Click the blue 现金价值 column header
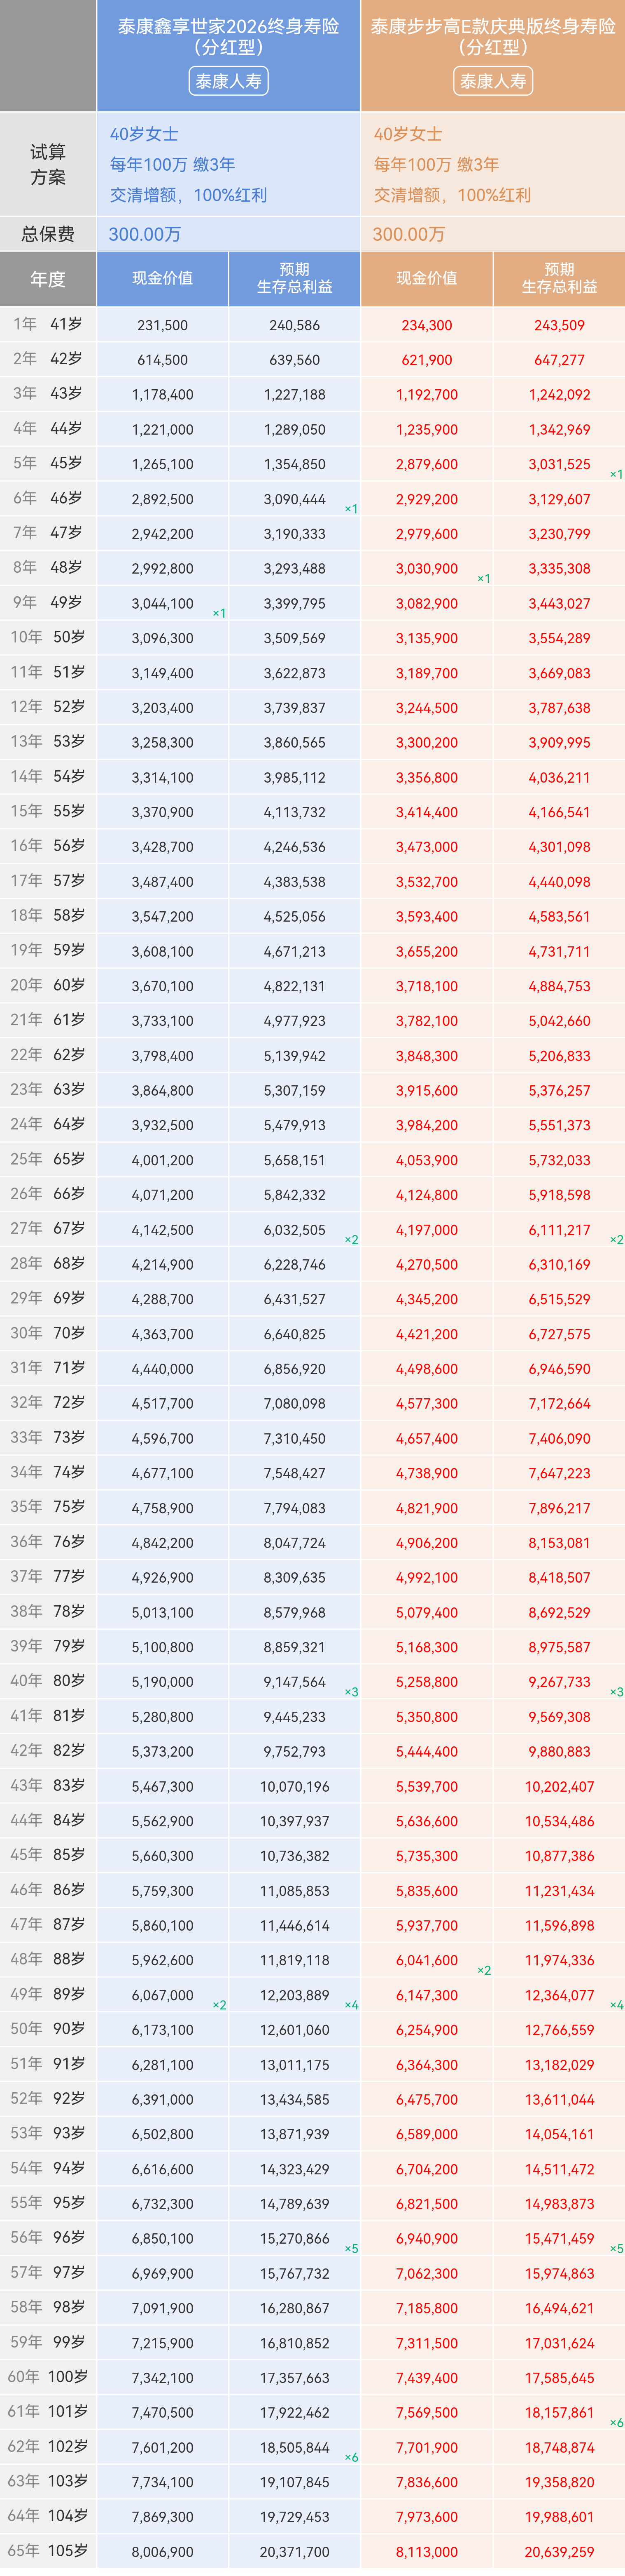Image resolution: width=625 pixels, height=2576 pixels. click(x=163, y=278)
